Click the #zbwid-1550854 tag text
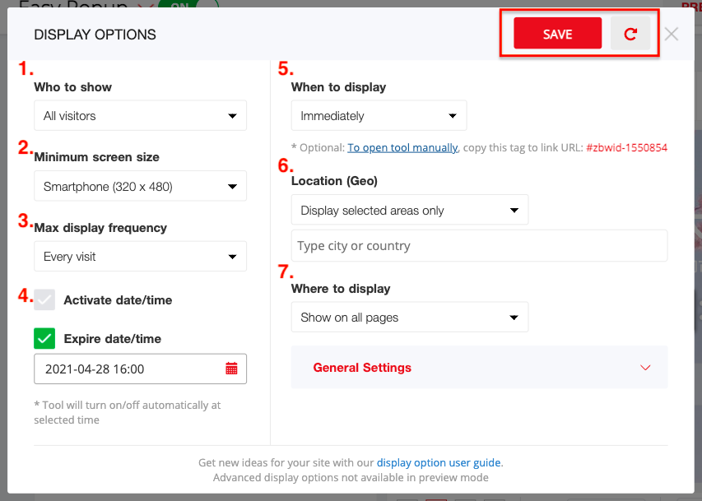 click(626, 148)
